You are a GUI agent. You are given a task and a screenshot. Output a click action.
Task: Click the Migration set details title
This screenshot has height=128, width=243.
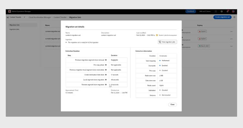click(x=75, y=27)
